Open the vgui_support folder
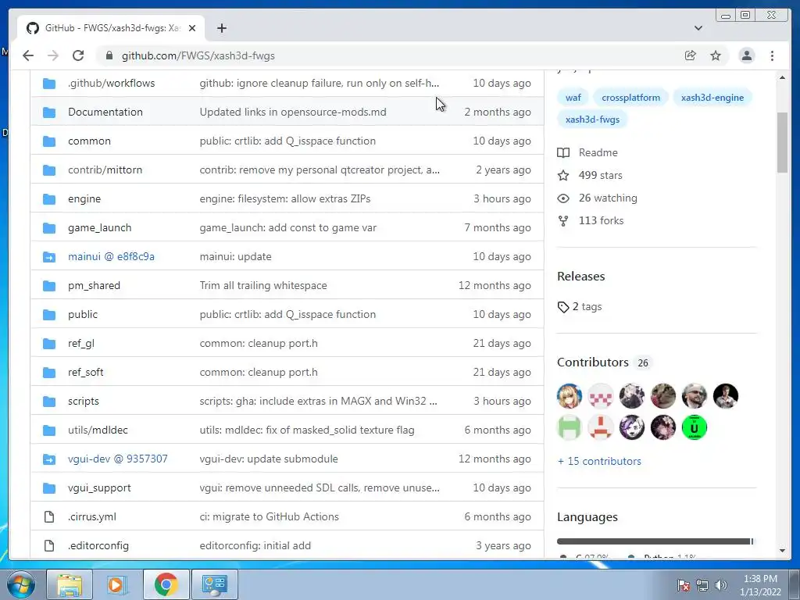Screen dimensions: 800x600 click(x=99, y=487)
